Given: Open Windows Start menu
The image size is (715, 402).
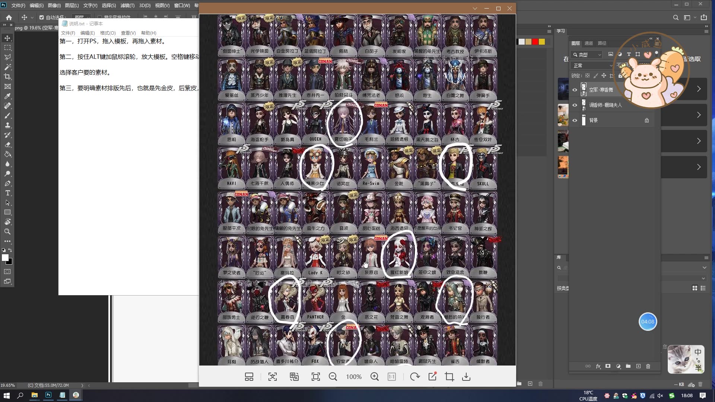Looking at the screenshot, I should click(6, 395).
